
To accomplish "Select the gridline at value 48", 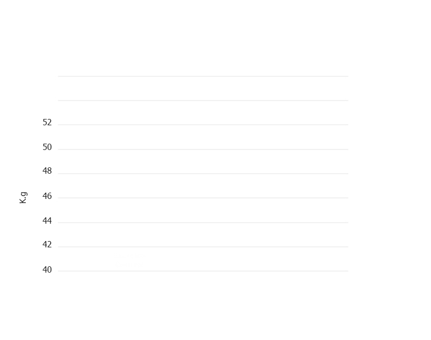I will coord(203,174).
